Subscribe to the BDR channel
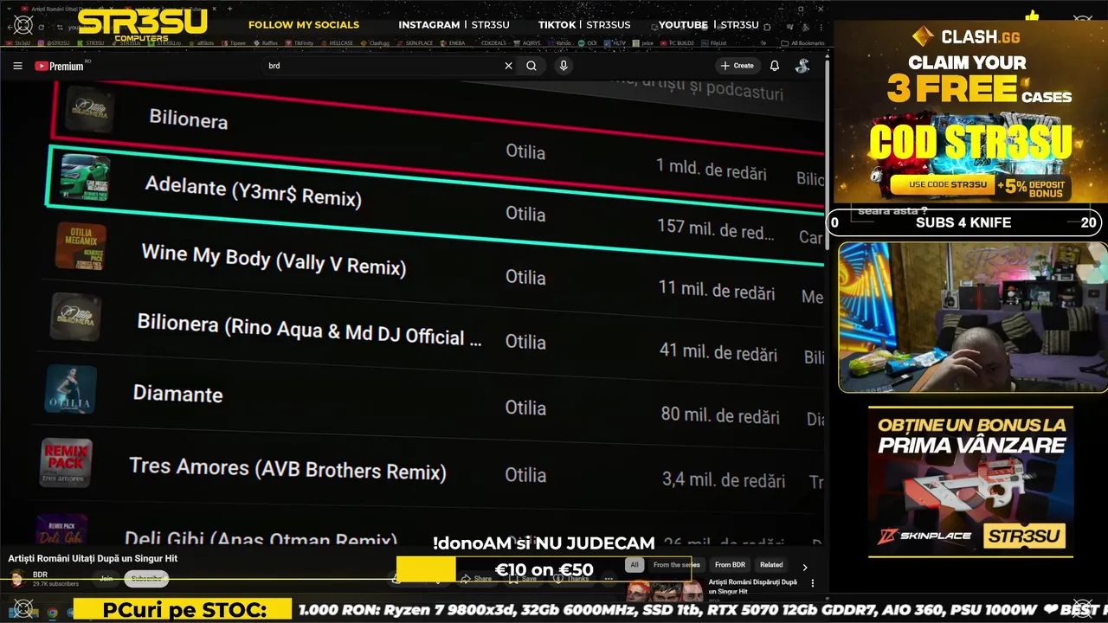This screenshot has height=623, width=1108. [146, 579]
